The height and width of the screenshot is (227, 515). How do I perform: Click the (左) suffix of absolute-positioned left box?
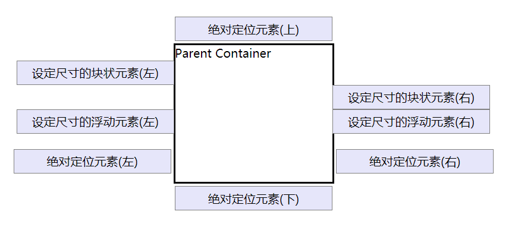click(x=128, y=162)
